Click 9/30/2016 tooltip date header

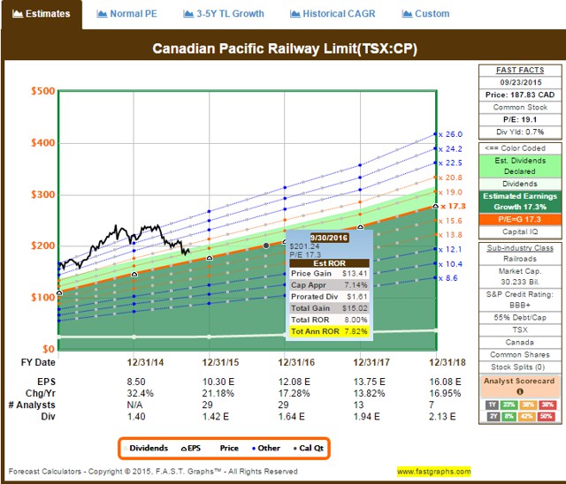329,238
